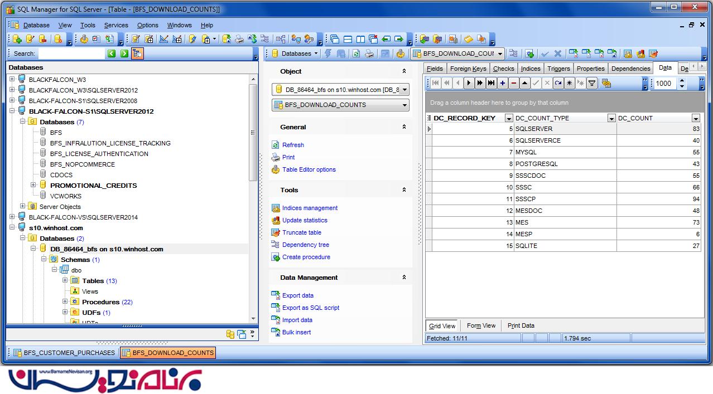This screenshot has width=713, height=394.
Task: Open the BFS_DOWNLOAD_COUNTS object dropdown
Action: pos(404,105)
